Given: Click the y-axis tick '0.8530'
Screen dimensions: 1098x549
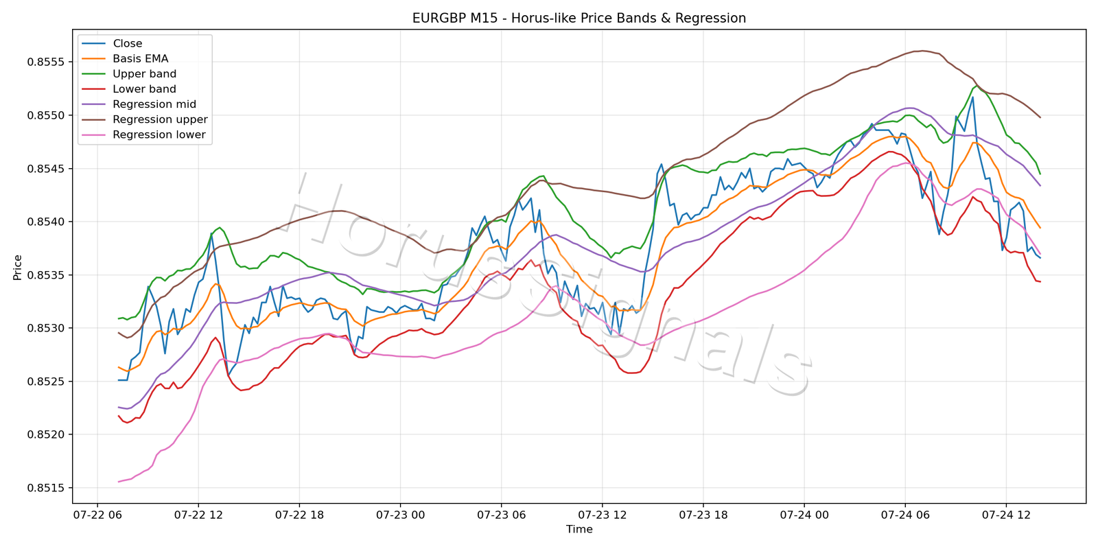Looking at the screenshot, I should pos(45,328).
